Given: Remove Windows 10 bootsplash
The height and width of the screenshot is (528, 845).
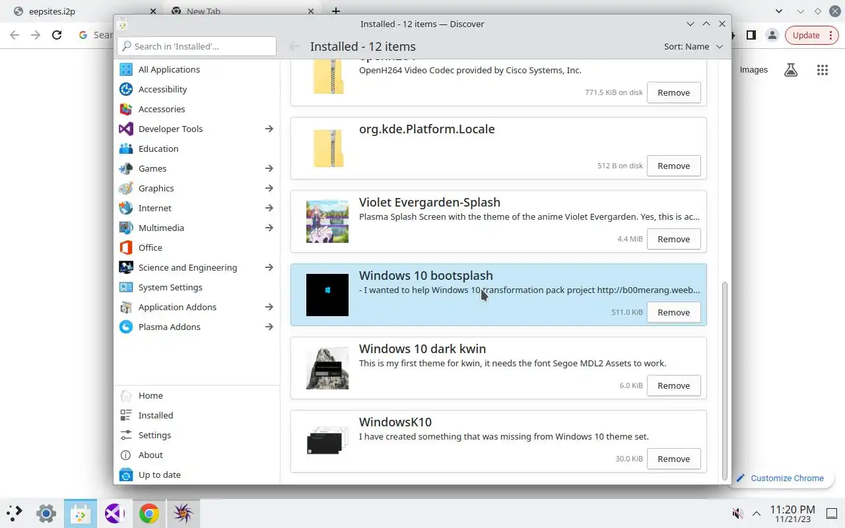Looking at the screenshot, I should pyautogui.click(x=673, y=312).
